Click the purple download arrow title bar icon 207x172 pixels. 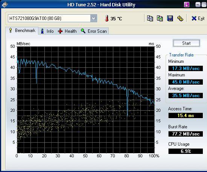[187, 5]
